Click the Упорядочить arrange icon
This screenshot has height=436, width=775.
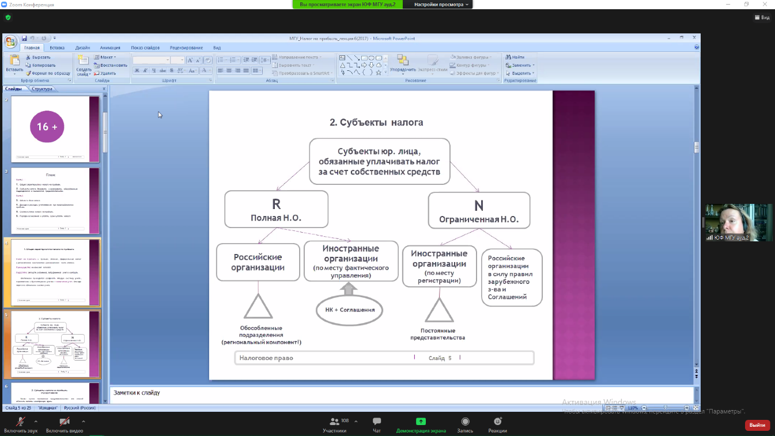pyautogui.click(x=402, y=60)
